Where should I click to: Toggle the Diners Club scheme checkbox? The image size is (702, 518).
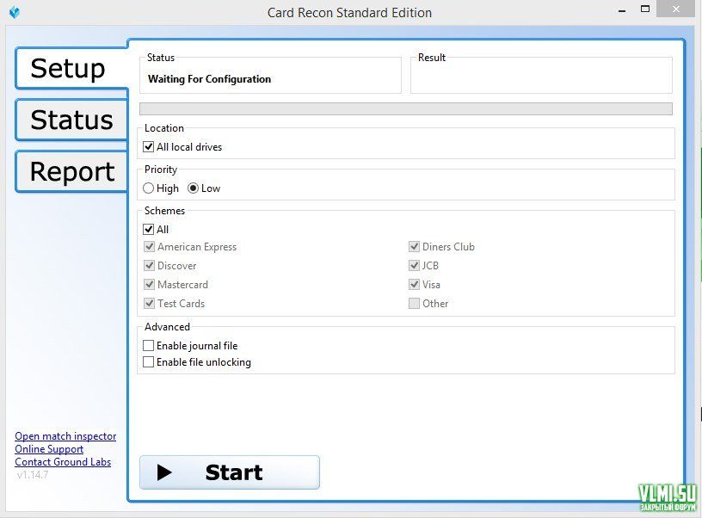[x=415, y=247]
